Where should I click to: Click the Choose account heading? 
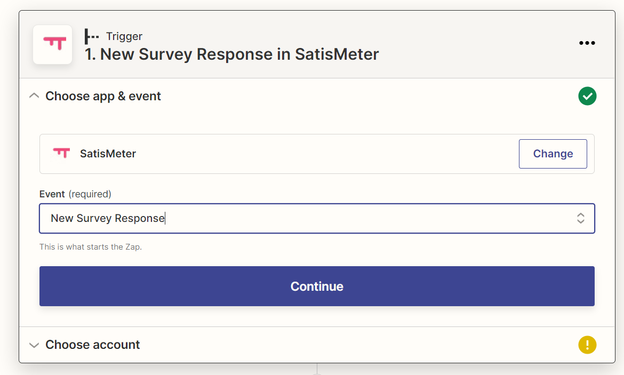coord(93,345)
